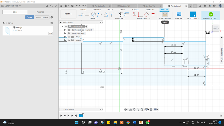Select the Trim scissors tool

[120, 14]
